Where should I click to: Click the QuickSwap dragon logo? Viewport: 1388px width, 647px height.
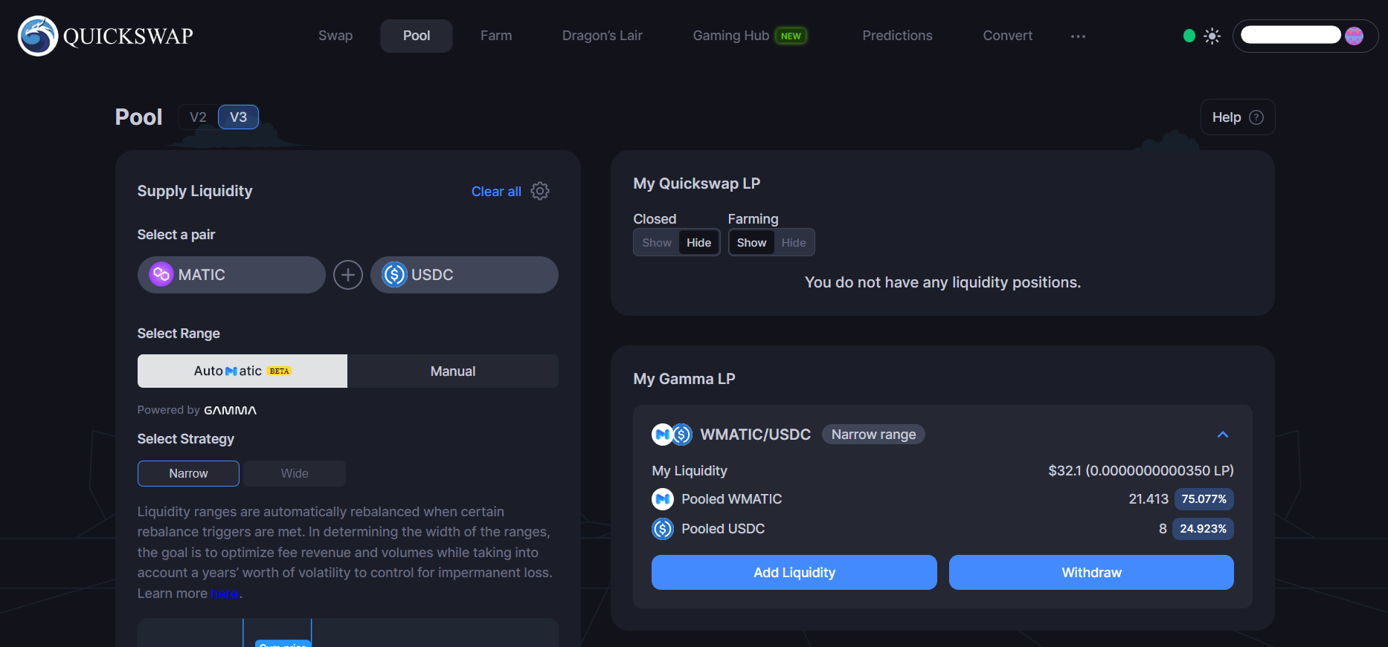pos(38,36)
